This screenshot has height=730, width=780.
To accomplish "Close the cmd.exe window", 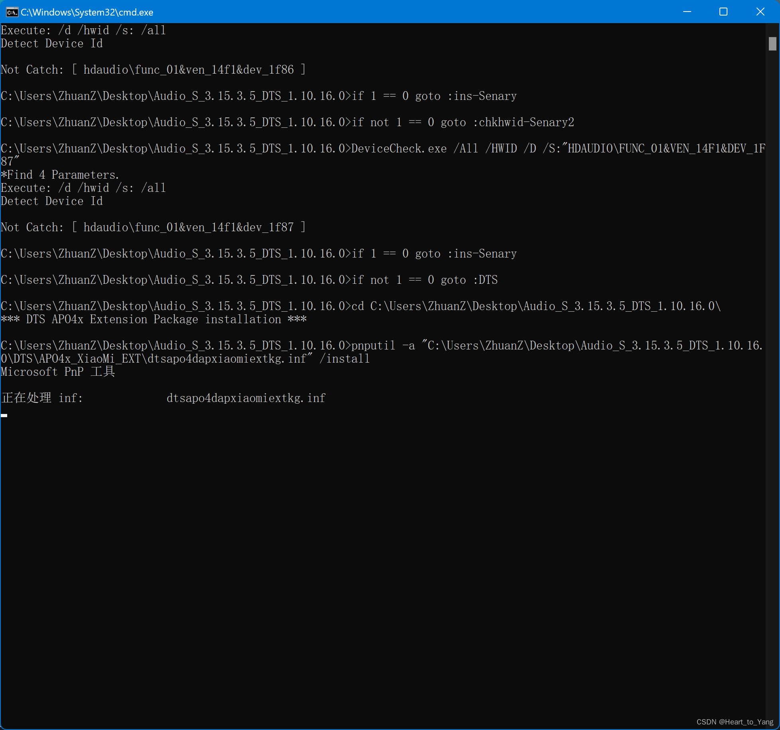I will [x=760, y=12].
